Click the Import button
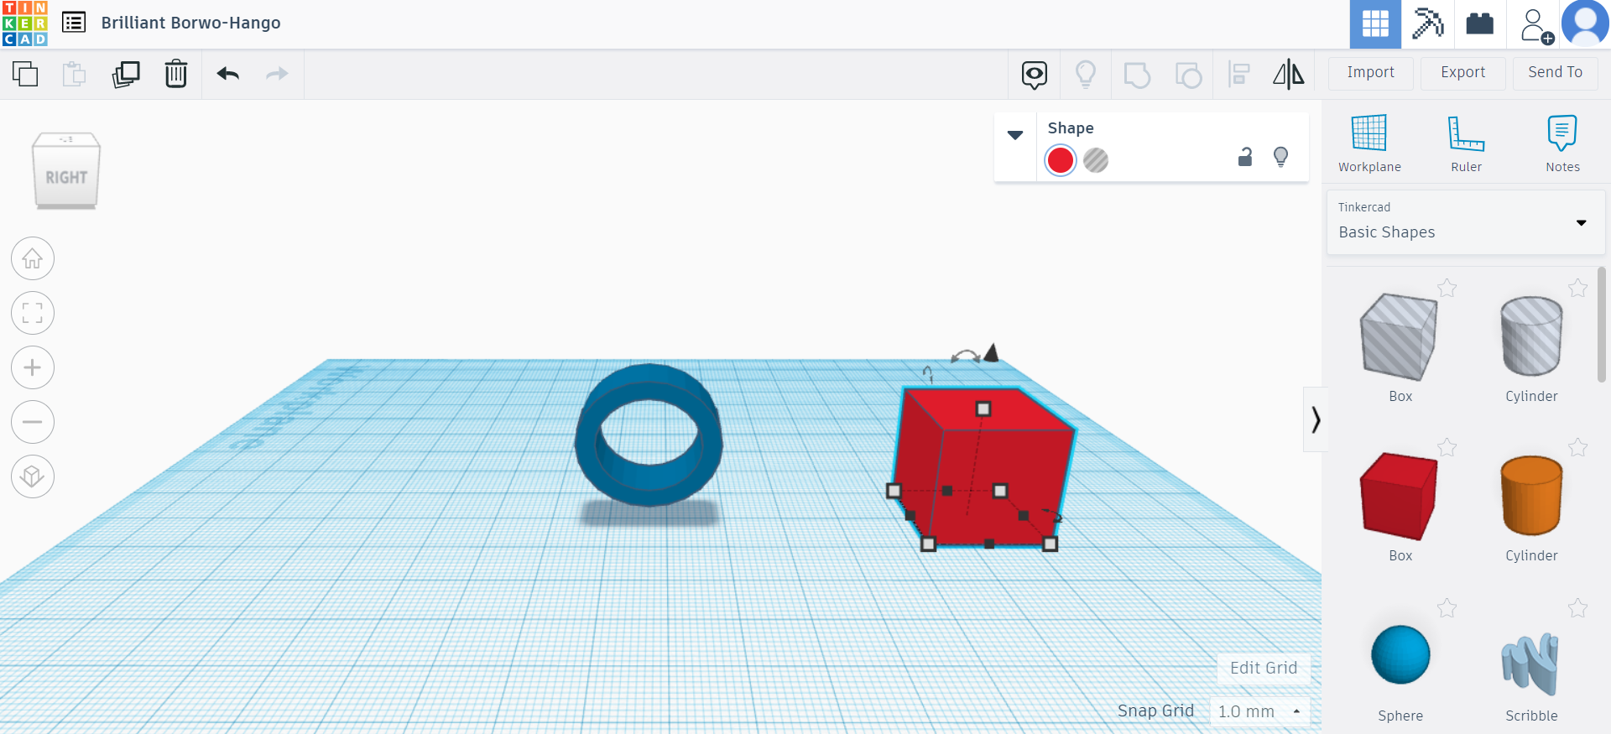The width and height of the screenshot is (1611, 734). tap(1371, 73)
